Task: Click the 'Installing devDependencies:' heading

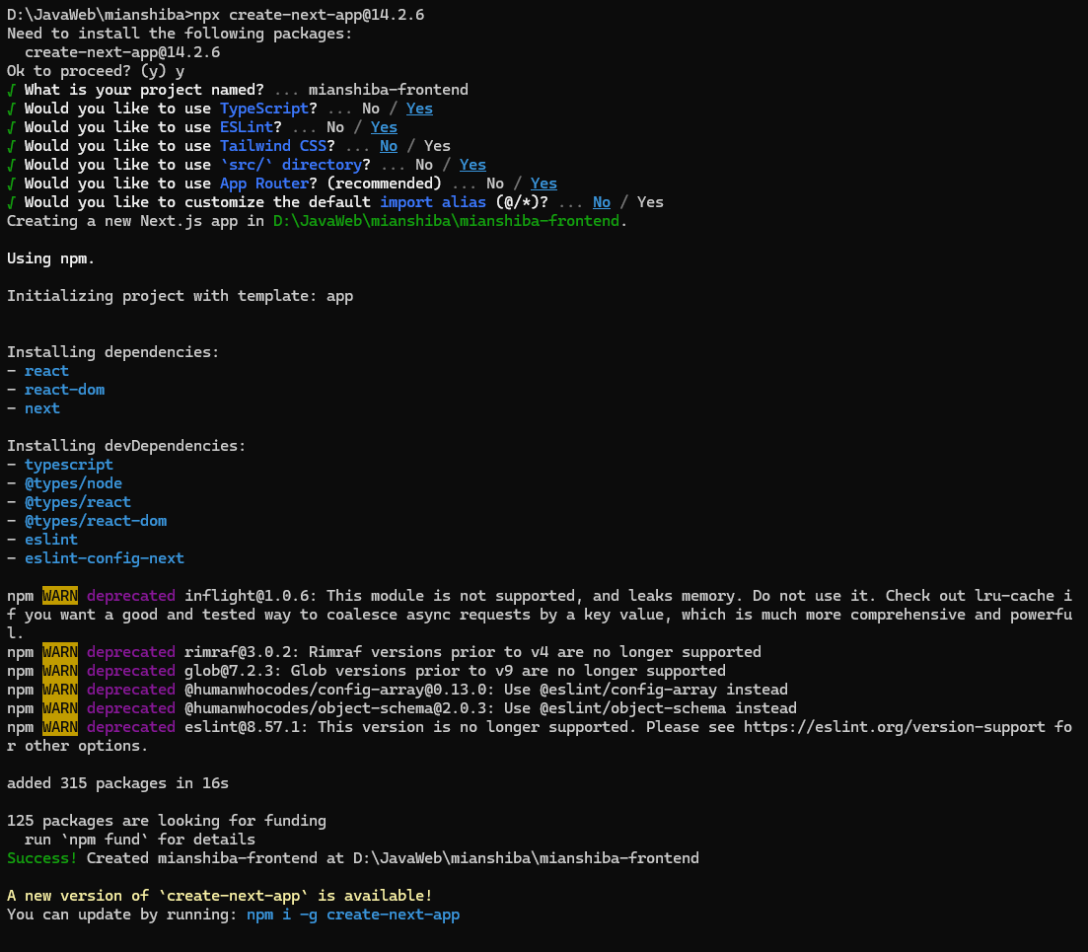Action: 126,446
